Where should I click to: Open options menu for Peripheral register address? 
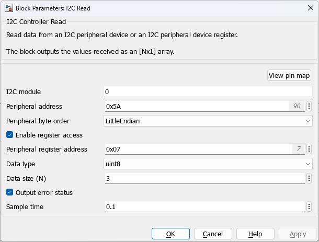point(309,149)
